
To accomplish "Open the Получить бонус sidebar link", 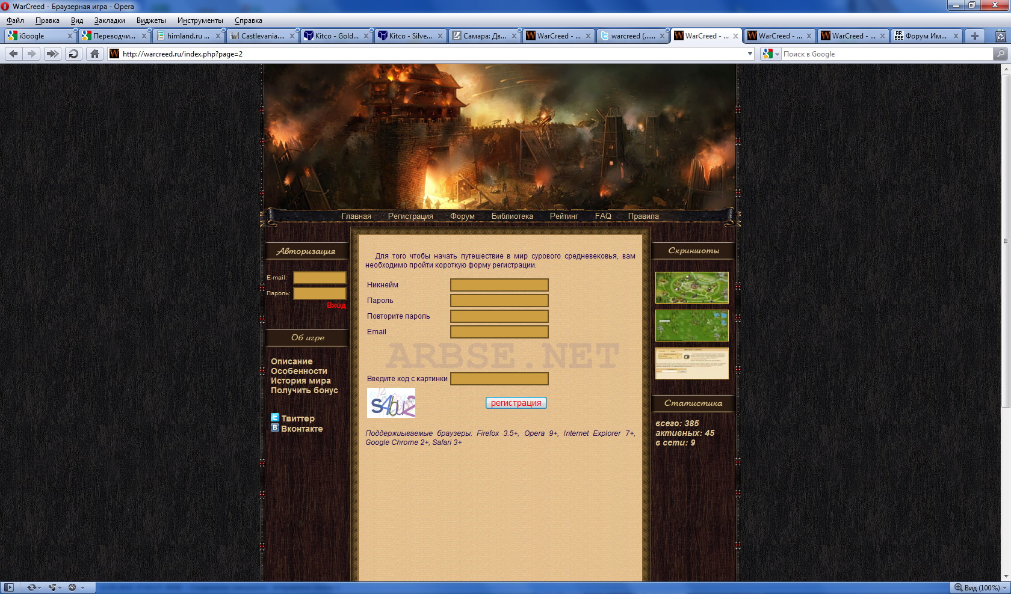I will (305, 390).
